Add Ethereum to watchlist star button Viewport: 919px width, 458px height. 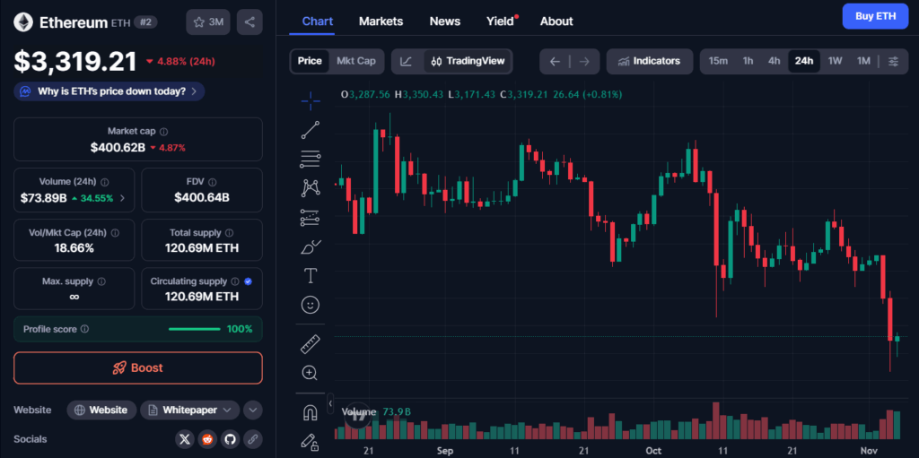[x=208, y=22]
